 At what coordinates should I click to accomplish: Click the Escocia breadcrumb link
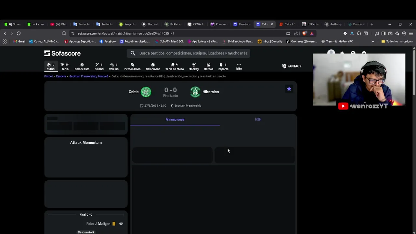(61, 76)
